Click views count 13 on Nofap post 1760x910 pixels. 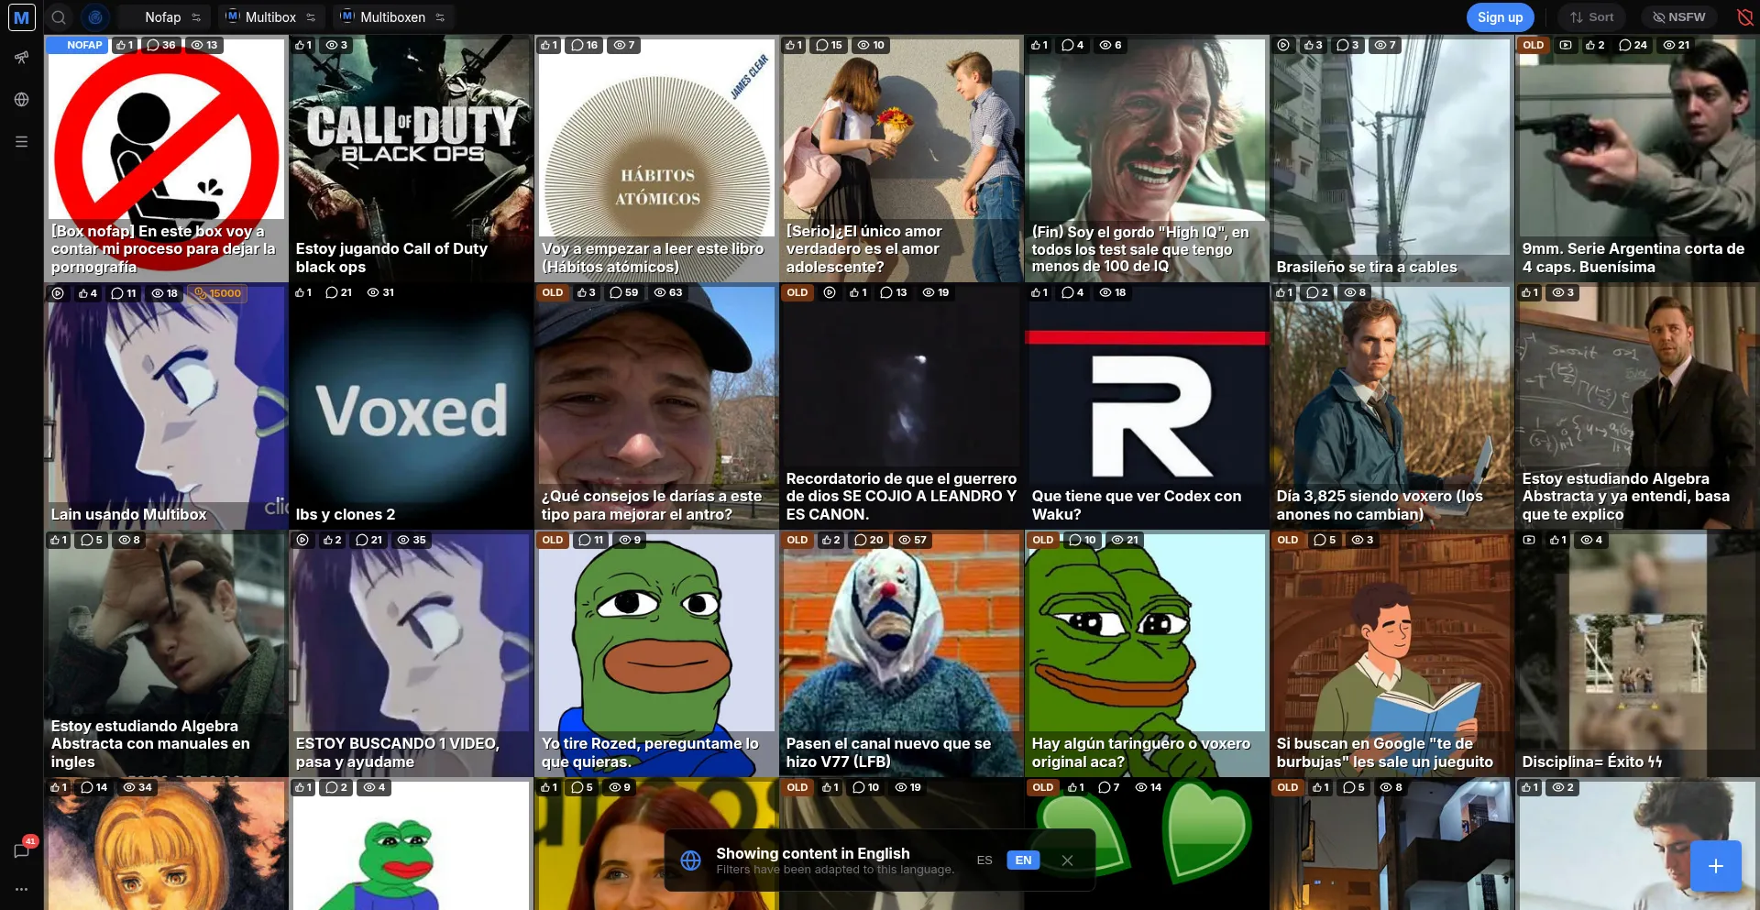[x=204, y=45]
